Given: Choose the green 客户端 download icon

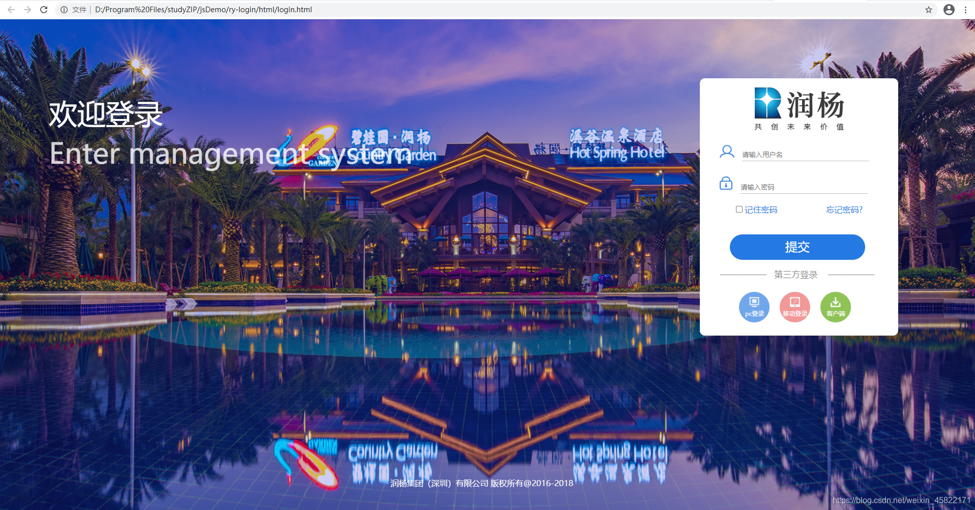Looking at the screenshot, I should [836, 307].
